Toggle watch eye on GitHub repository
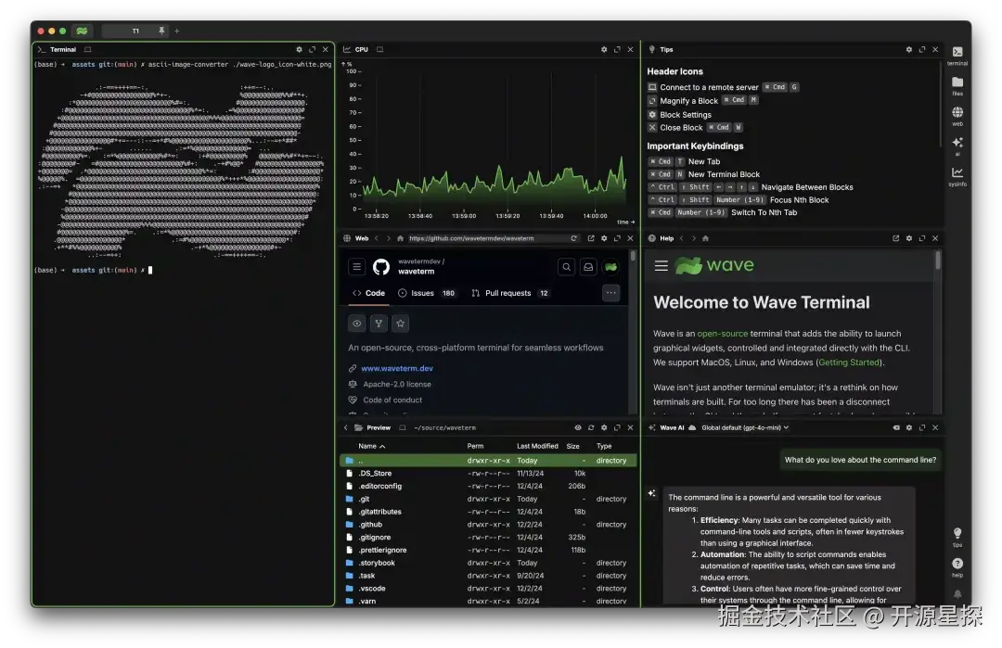1002x648 pixels. [356, 324]
